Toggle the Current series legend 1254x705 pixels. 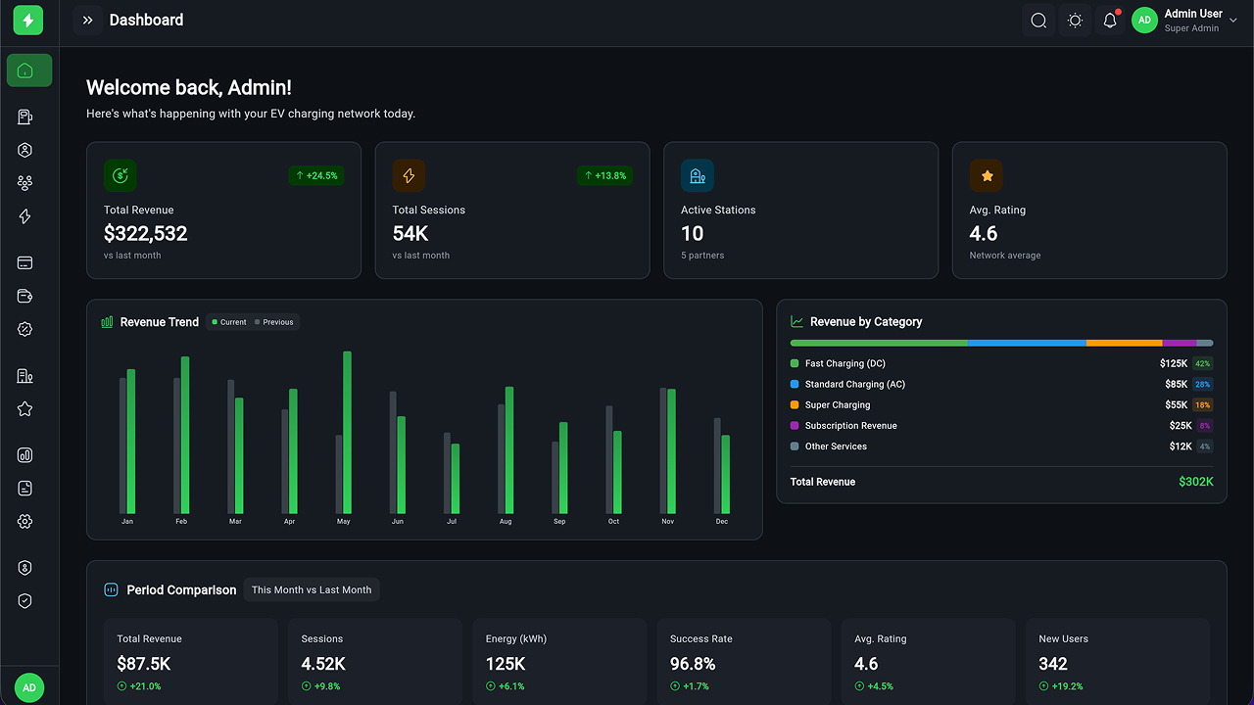point(229,322)
